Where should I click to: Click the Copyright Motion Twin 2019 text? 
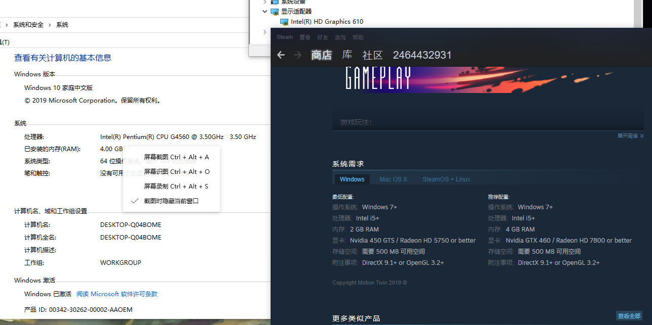[370, 283]
